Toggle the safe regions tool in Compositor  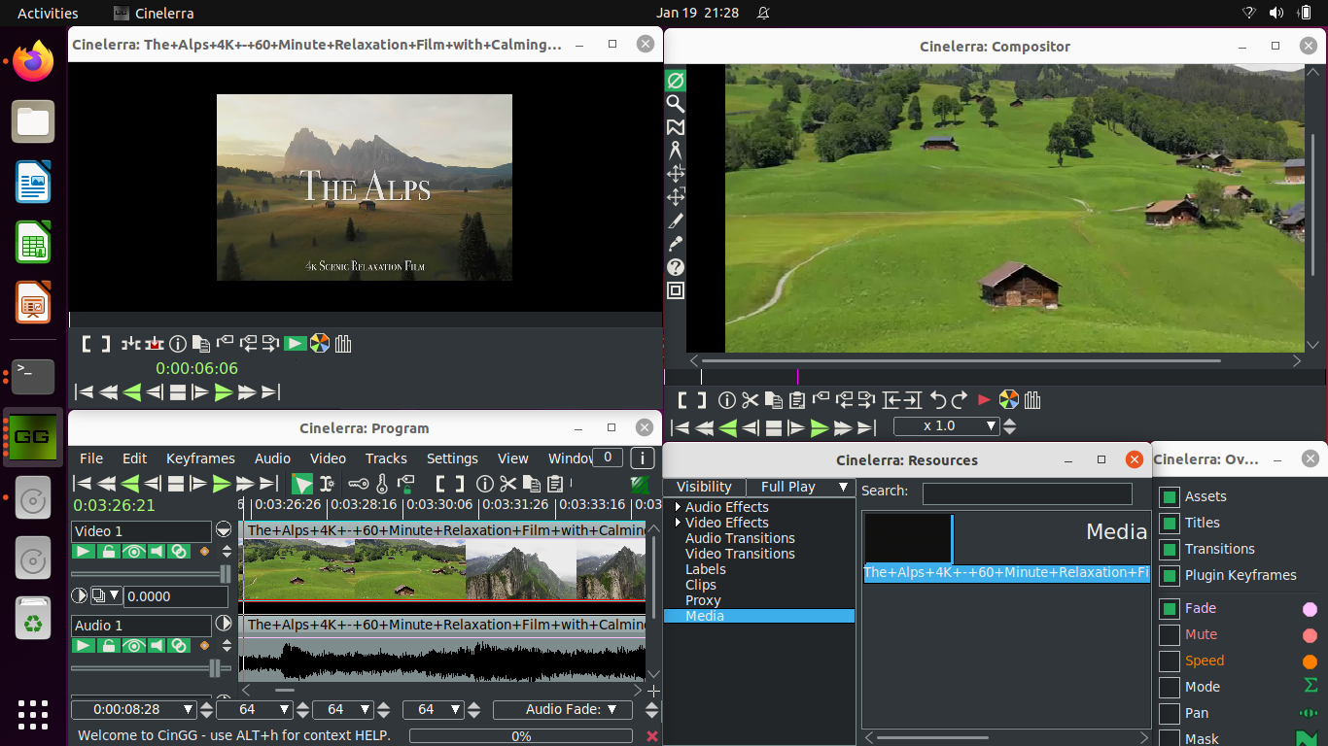(x=676, y=289)
